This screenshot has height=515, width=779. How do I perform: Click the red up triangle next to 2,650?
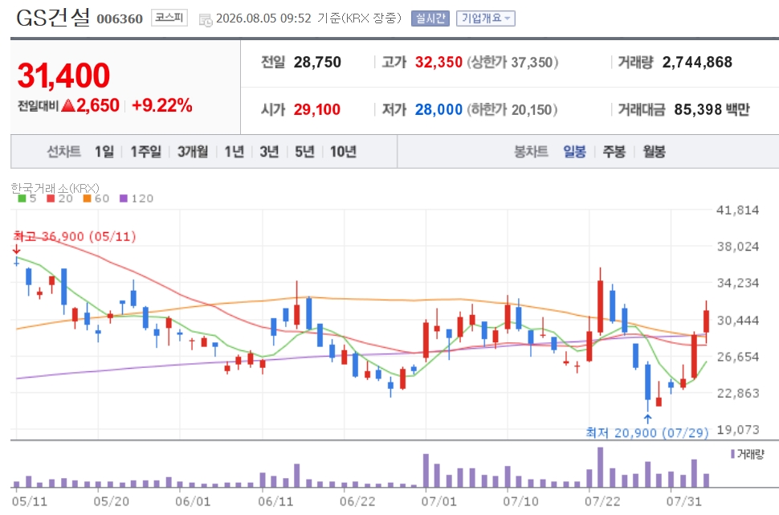click(x=68, y=105)
